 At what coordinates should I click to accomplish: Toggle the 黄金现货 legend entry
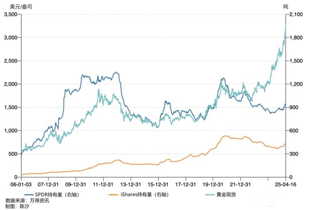click(221, 195)
